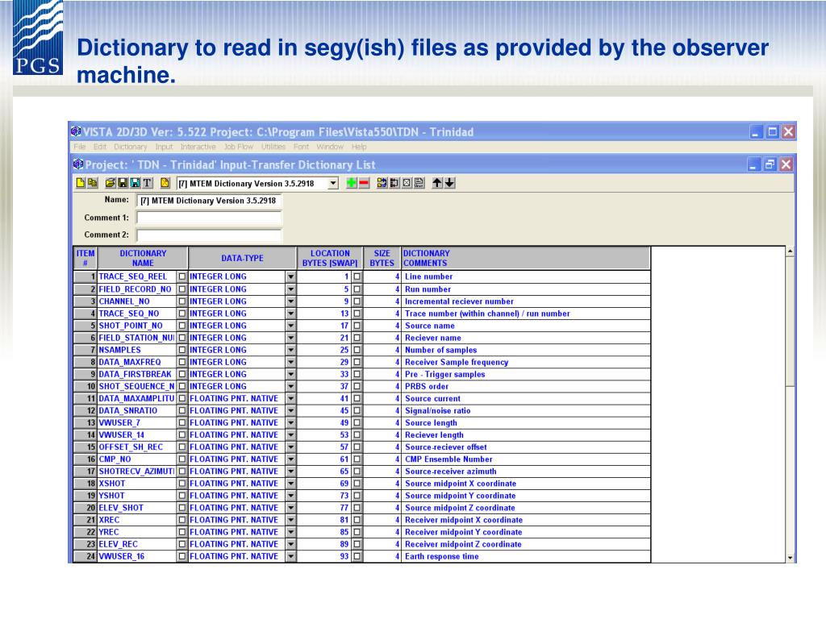Click the Name input field
The height and width of the screenshot is (619, 826).
[209, 201]
